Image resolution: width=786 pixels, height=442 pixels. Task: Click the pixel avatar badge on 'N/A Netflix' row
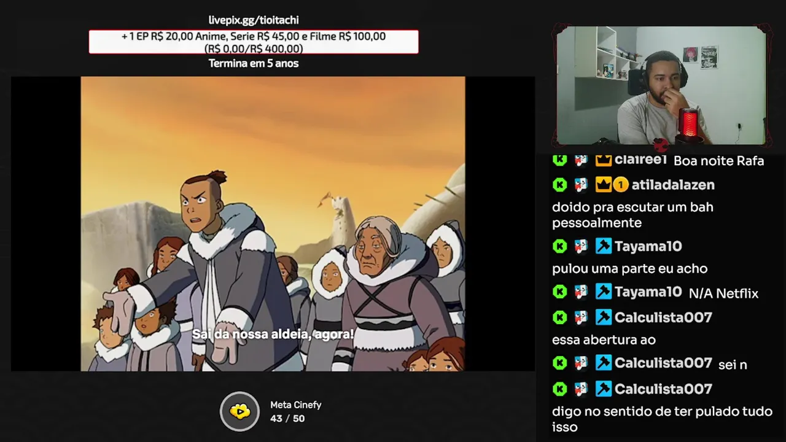pyautogui.click(x=581, y=292)
